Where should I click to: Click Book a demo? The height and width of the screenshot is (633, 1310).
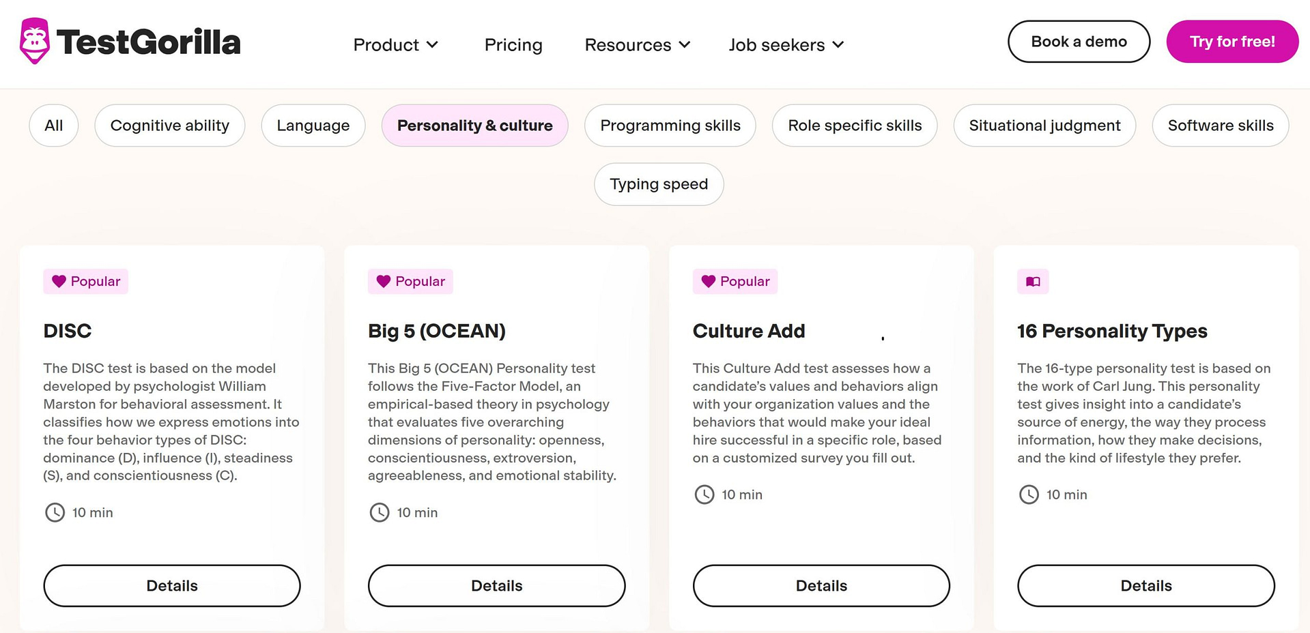(1079, 41)
